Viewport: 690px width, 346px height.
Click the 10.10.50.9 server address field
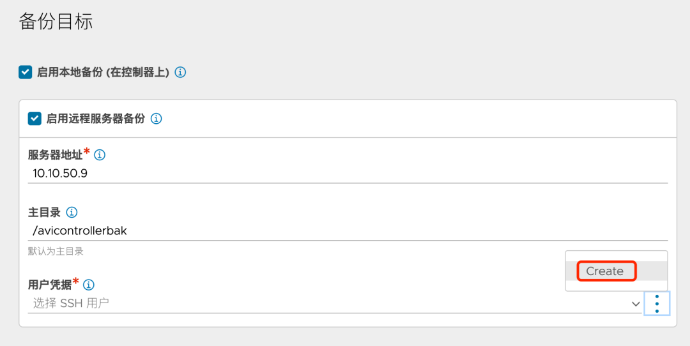click(x=345, y=172)
